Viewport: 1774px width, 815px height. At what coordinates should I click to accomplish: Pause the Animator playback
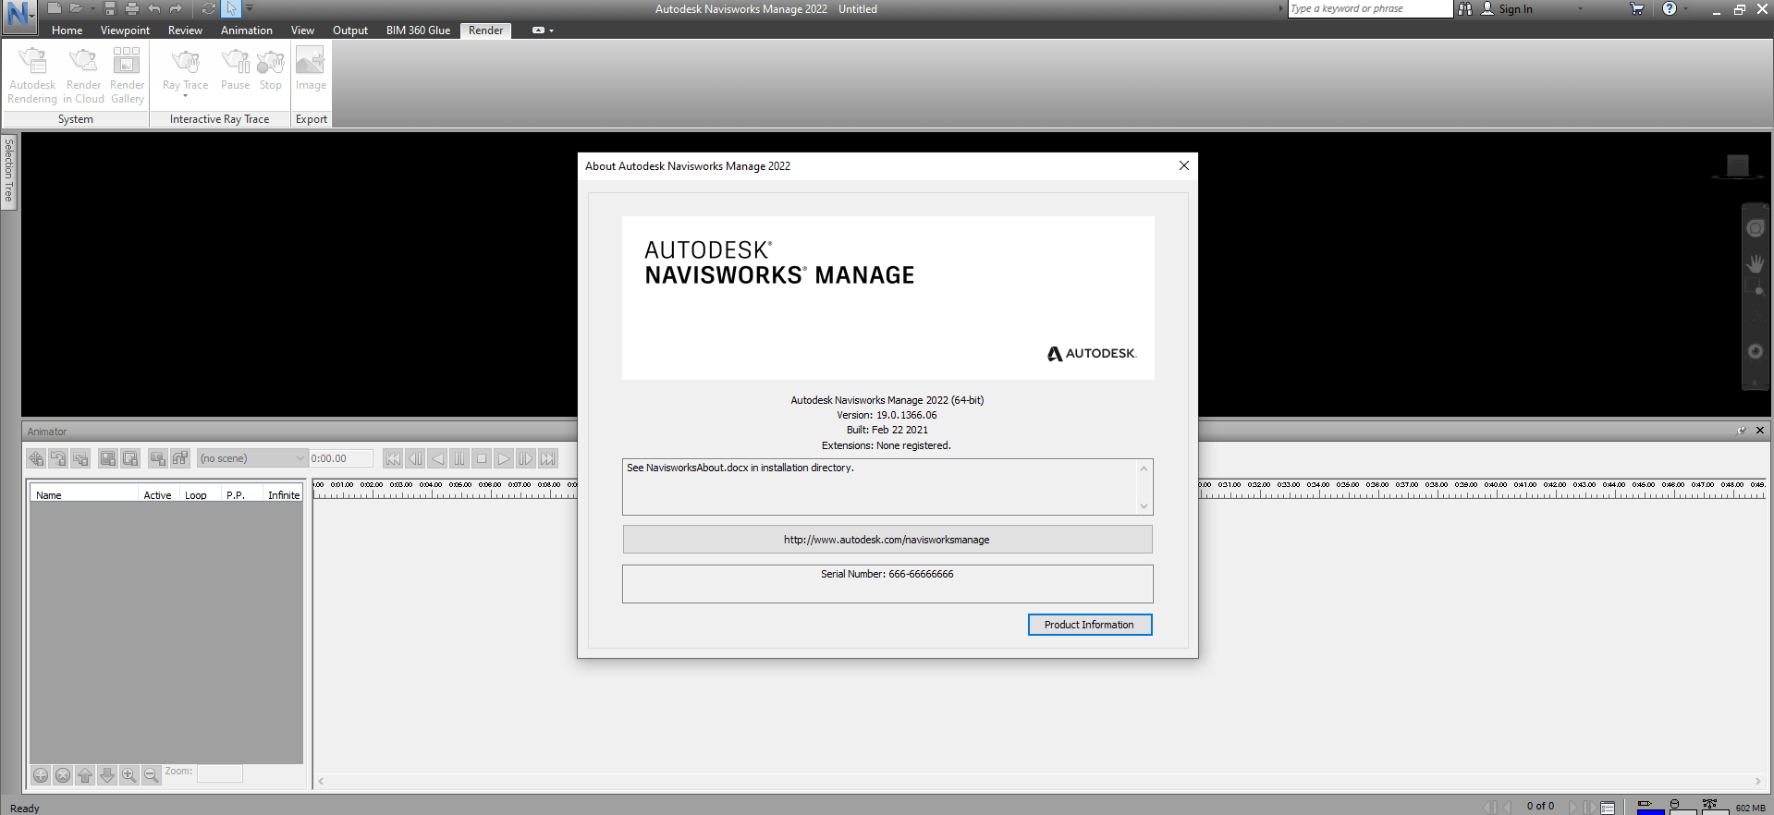point(459,458)
